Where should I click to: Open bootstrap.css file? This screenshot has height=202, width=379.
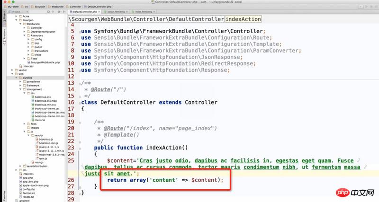[x=41, y=97]
